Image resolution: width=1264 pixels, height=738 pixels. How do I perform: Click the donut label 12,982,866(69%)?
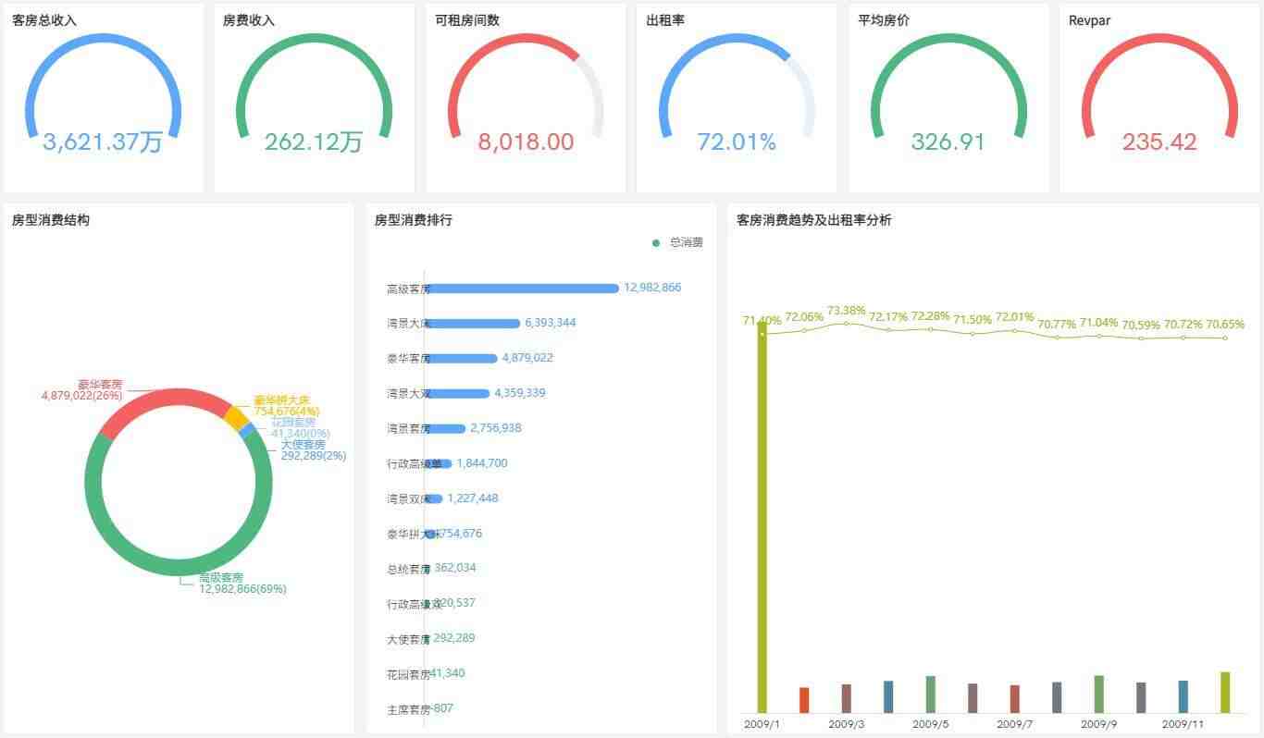pyautogui.click(x=242, y=589)
